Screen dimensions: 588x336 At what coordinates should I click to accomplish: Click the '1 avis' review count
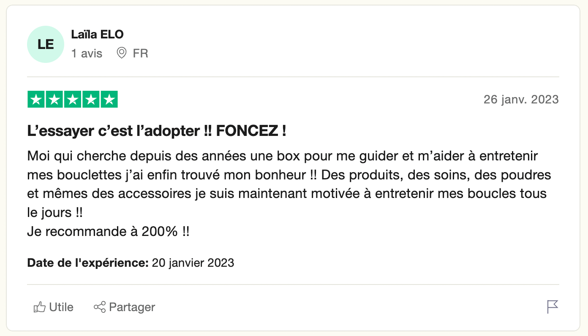(87, 54)
